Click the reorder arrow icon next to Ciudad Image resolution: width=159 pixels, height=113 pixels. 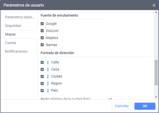(x=48, y=76)
